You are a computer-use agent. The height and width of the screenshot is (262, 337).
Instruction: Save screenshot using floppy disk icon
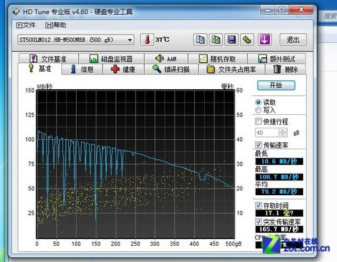click(x=231, y=40)
